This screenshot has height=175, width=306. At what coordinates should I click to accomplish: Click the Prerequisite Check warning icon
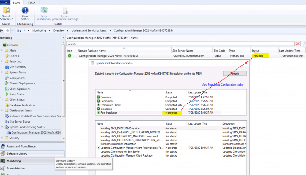(x=98, y=105)
